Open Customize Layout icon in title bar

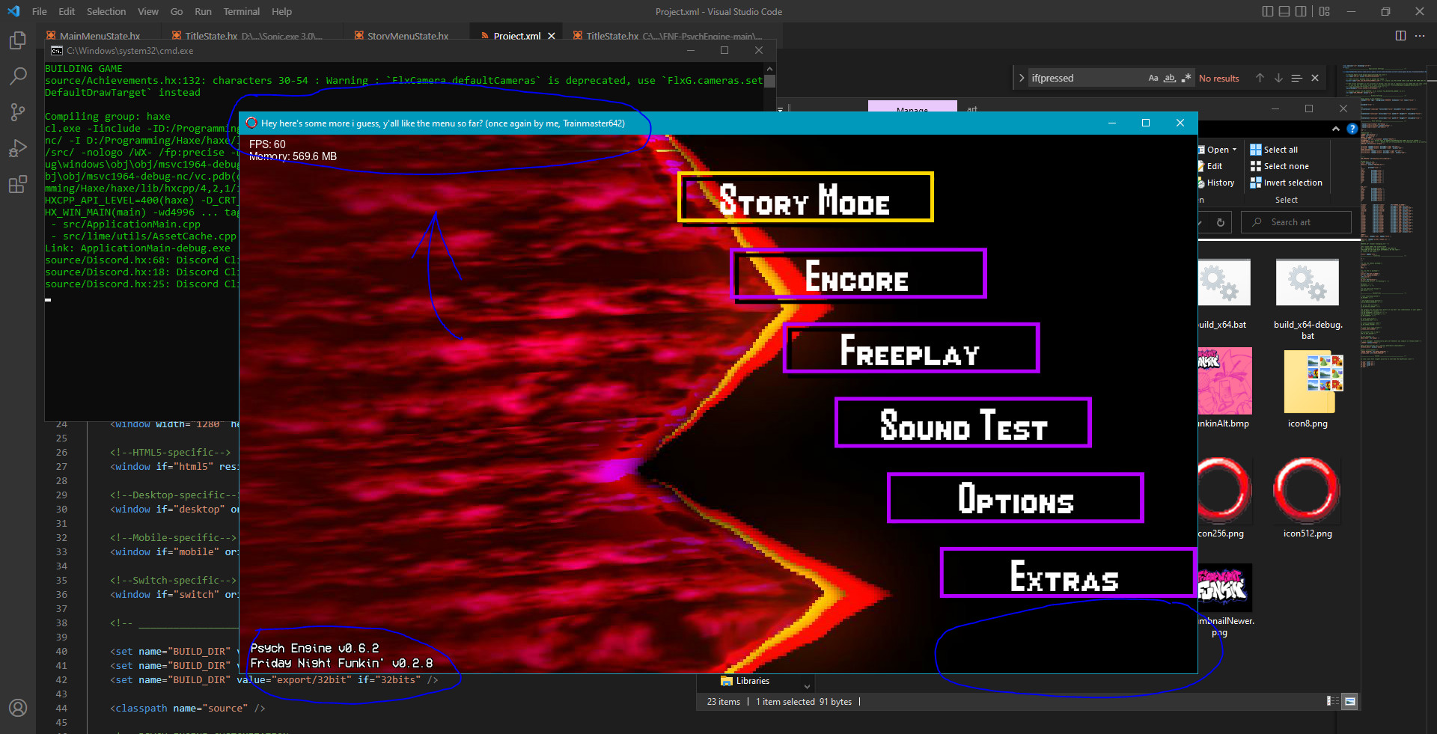[x=1325, y=11]
